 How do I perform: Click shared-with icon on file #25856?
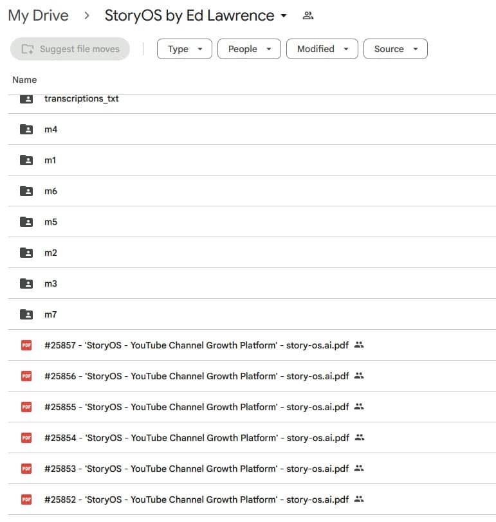coord(359,376)
